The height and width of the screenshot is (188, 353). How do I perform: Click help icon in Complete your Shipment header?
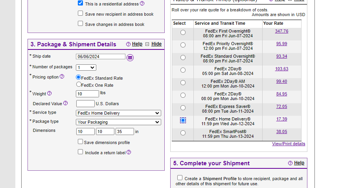290,163
